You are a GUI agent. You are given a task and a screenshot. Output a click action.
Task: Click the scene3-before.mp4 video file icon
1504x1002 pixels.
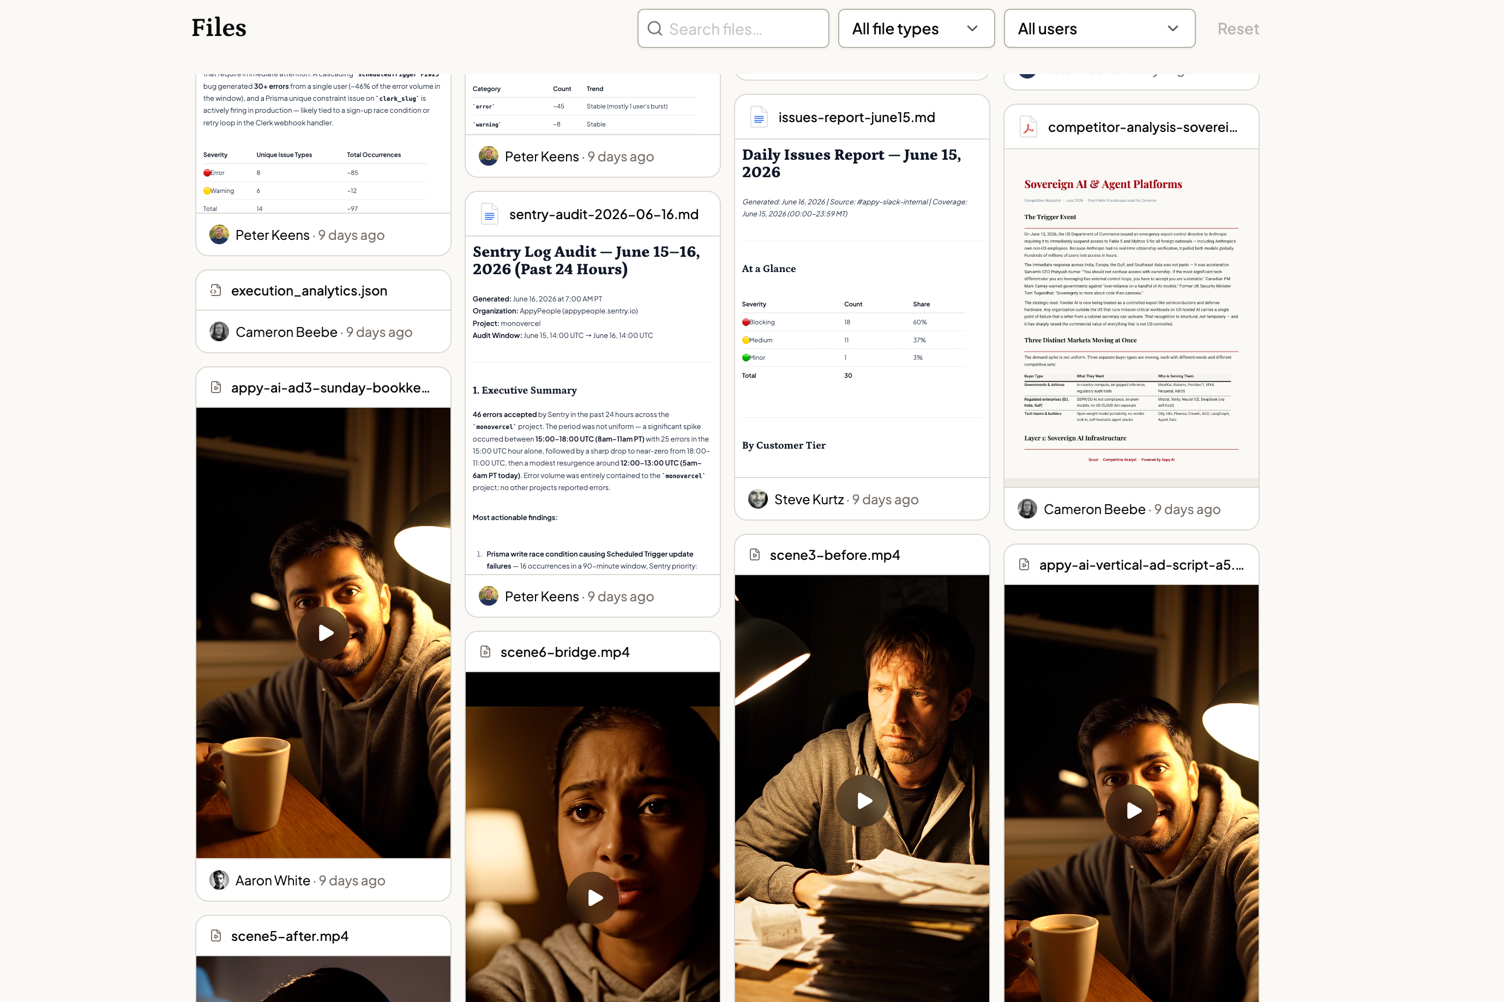click(x=755, y=554)
